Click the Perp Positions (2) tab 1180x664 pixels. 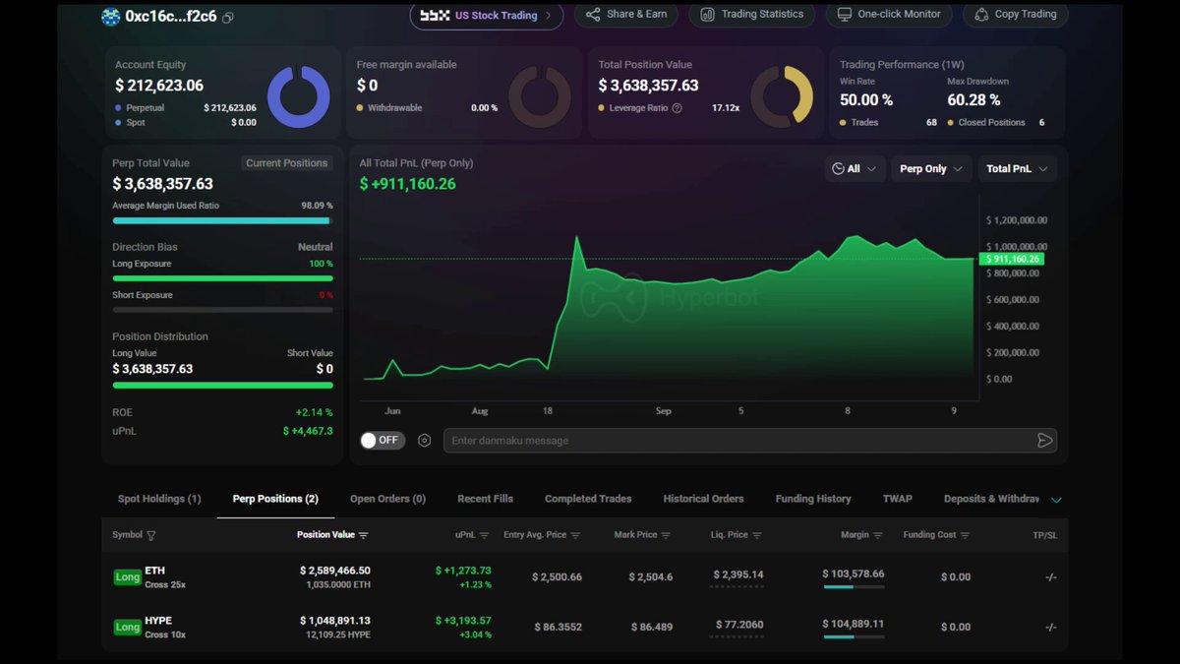(275, 499)
